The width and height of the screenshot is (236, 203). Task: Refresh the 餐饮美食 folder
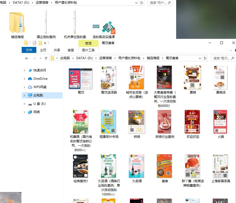click(205, 58)
